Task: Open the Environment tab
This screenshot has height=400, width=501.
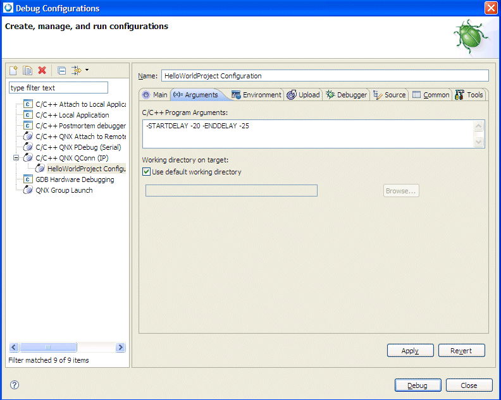Action: point(256,95)
